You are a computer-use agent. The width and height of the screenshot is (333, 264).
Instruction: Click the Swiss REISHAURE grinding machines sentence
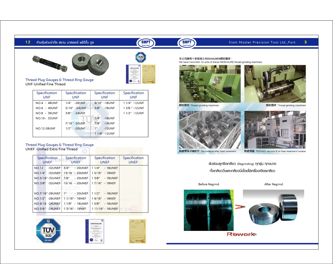[221, 62]
